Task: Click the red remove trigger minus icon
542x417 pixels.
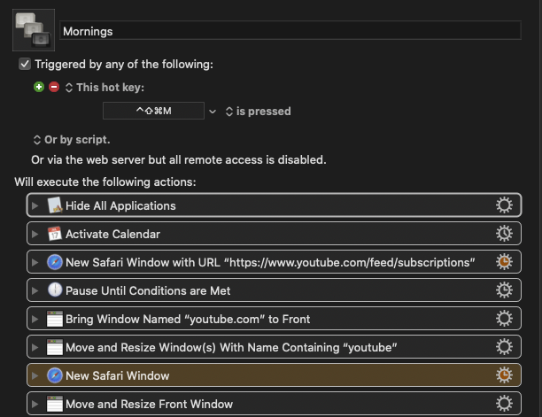Action: (x=54, y=87)
